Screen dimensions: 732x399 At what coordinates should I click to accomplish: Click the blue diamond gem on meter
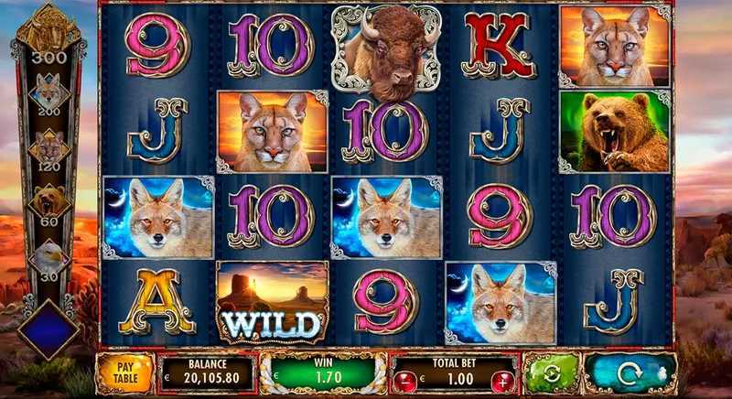coord(48,329)
